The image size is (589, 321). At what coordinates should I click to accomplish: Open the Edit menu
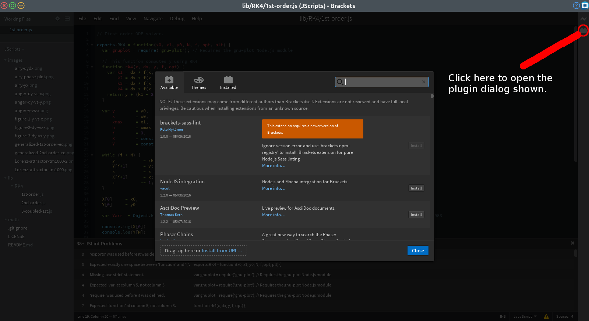(x=98, y=18)
